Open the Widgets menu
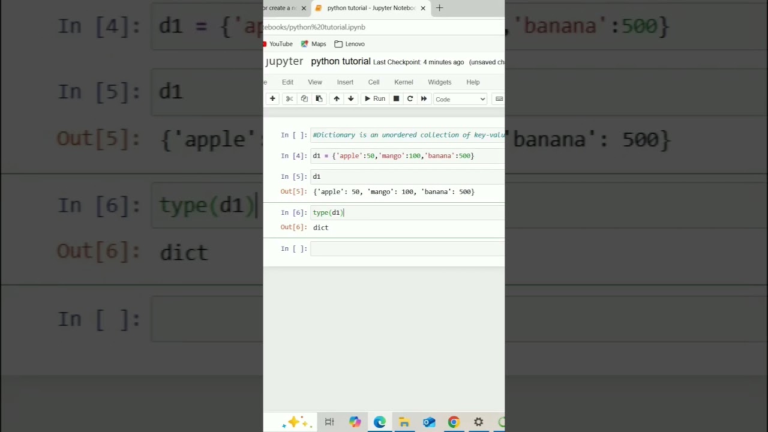The height and width of the screenshot is (432, 768). (x=439, y=82)
